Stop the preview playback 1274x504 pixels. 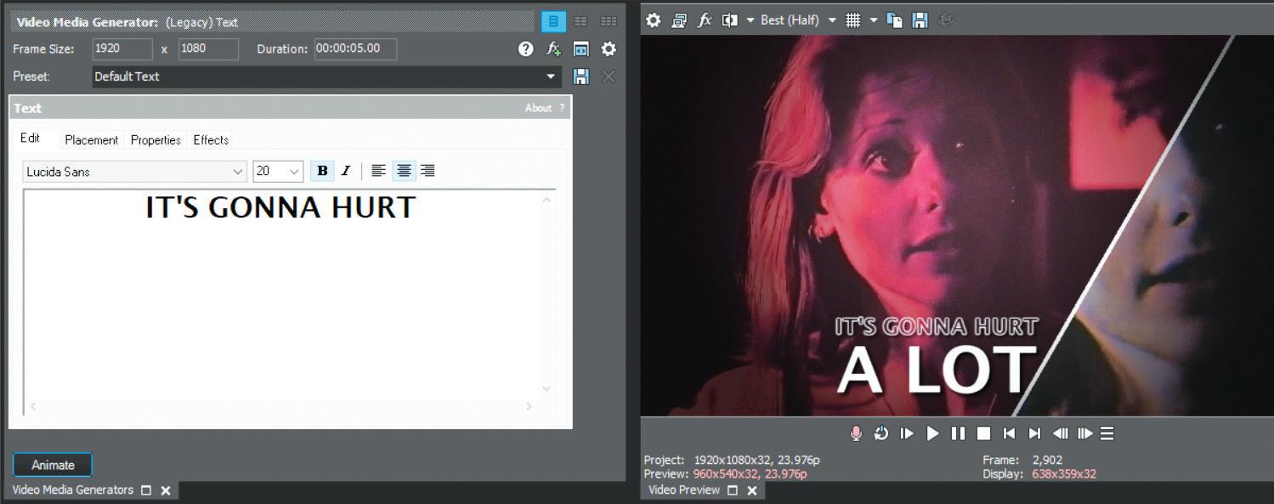pos(983,433)
